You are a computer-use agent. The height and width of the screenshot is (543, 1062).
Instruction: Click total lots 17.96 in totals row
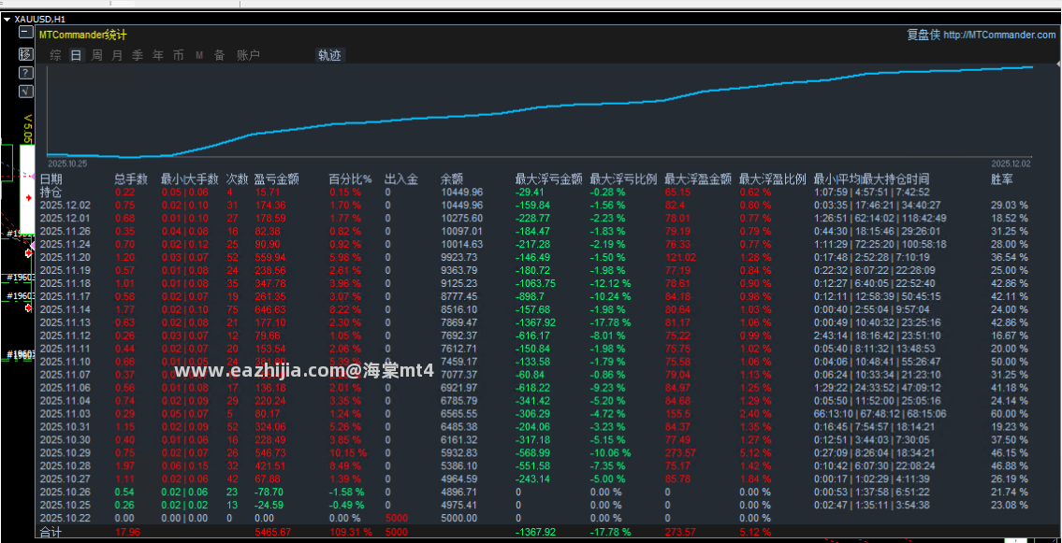click(128, 532)
